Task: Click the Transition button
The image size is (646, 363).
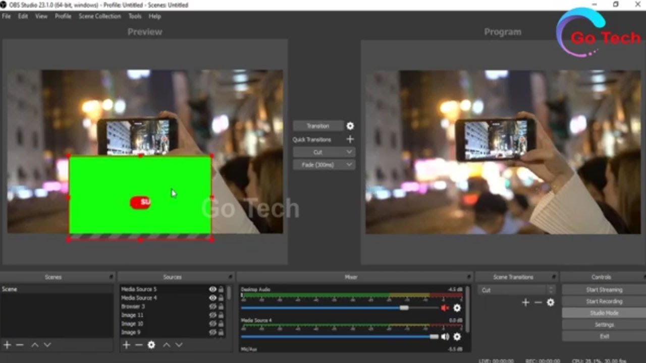Action: pos(318,126)
